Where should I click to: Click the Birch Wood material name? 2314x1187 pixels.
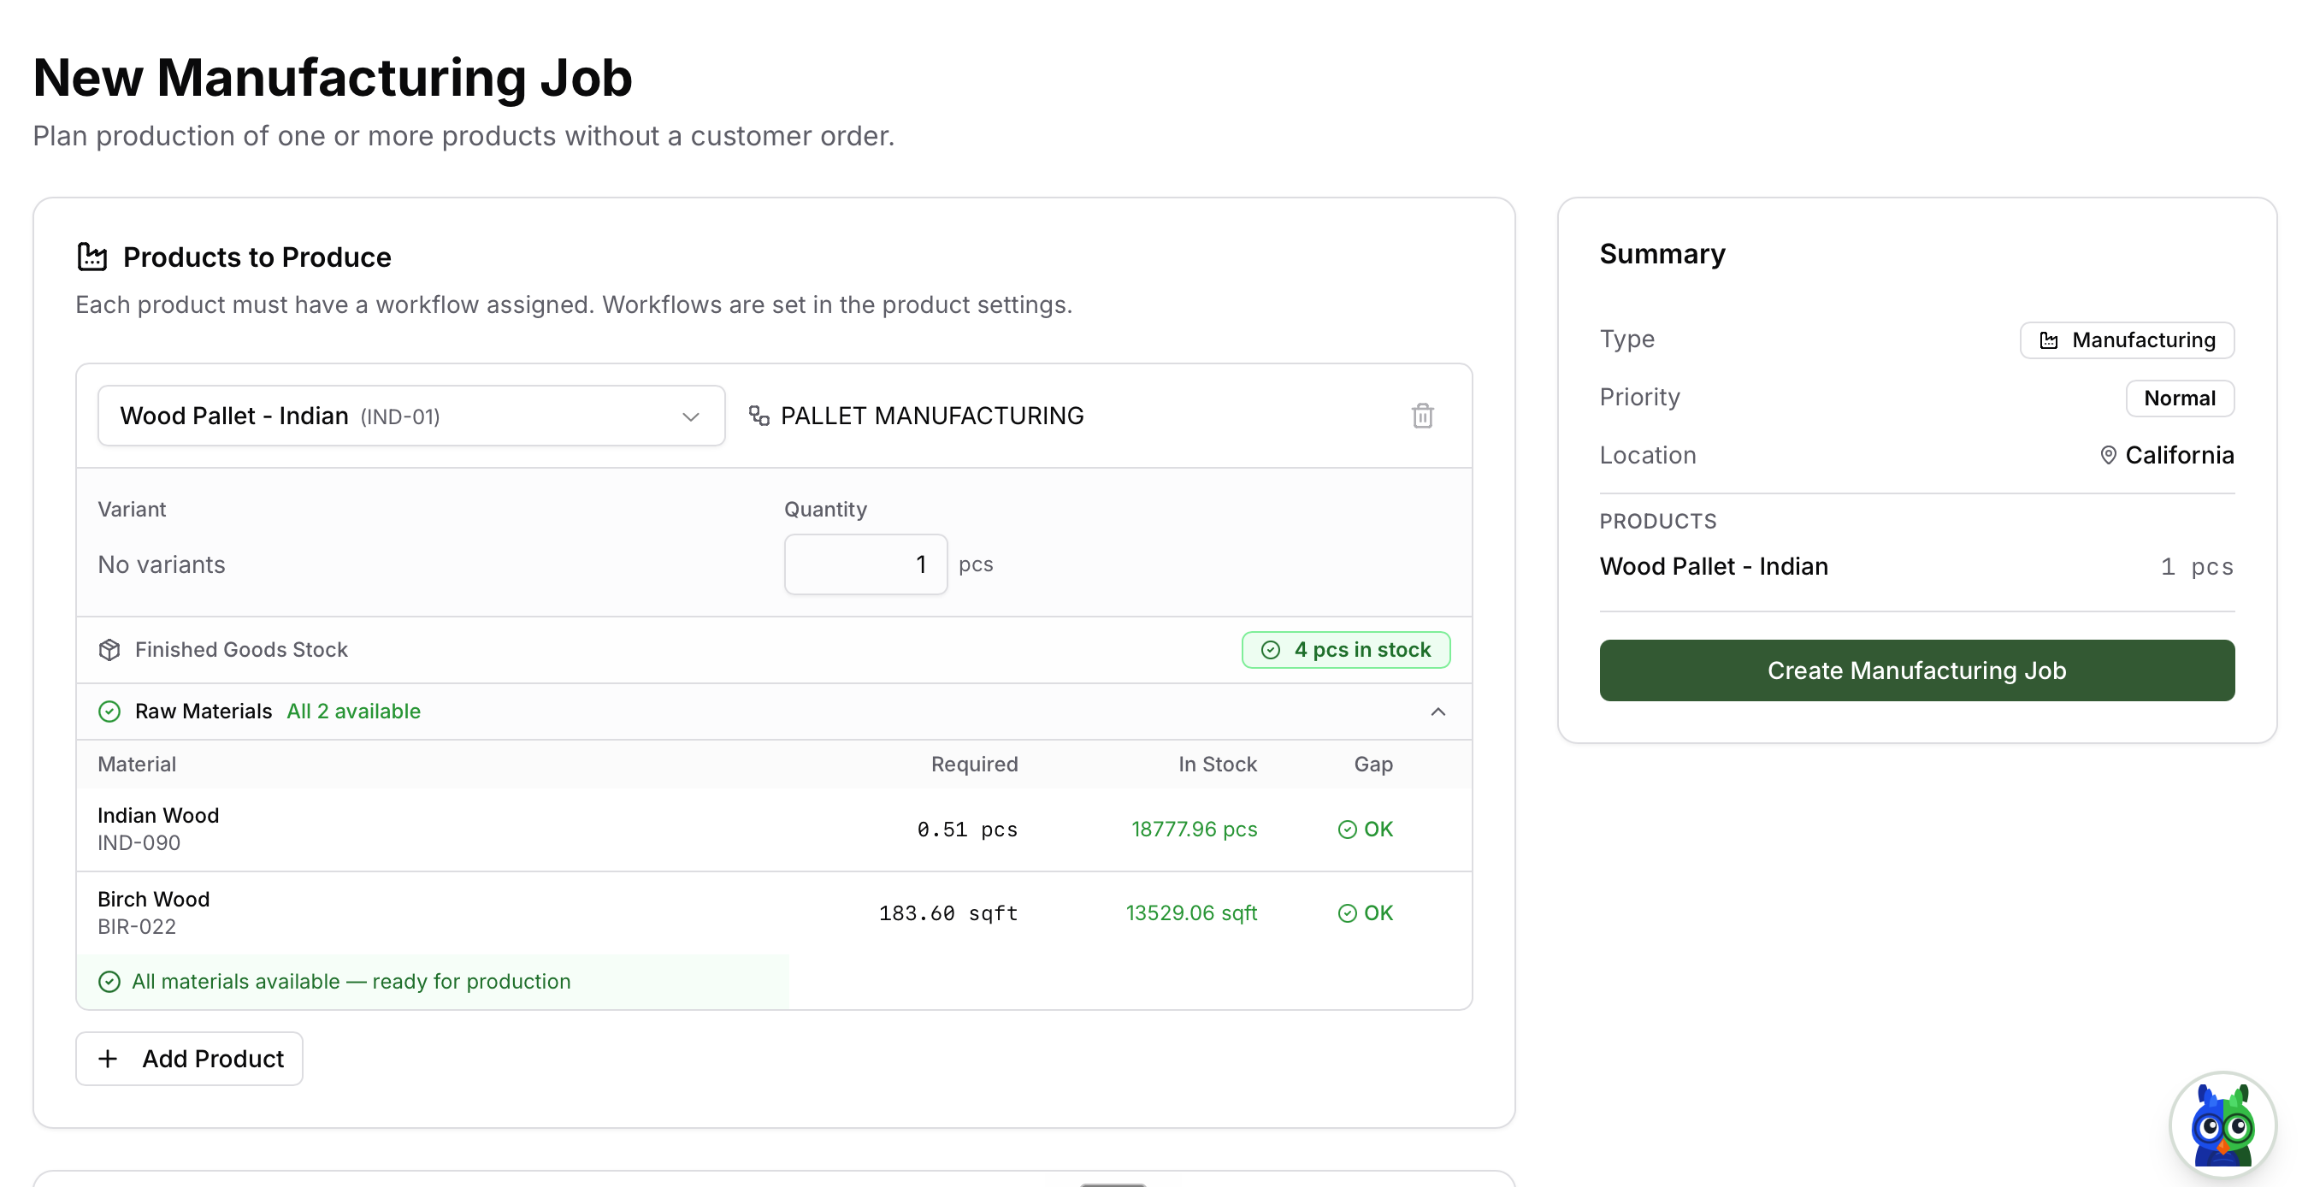coord(154,899)
